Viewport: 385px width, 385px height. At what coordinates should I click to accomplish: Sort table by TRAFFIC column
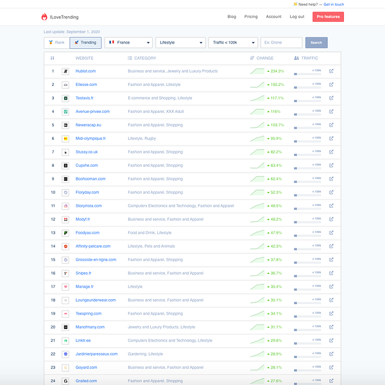coord(306,58)
